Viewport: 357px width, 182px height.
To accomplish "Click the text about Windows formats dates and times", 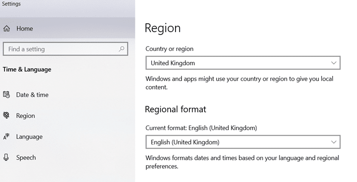I will [x=242, y=162].
